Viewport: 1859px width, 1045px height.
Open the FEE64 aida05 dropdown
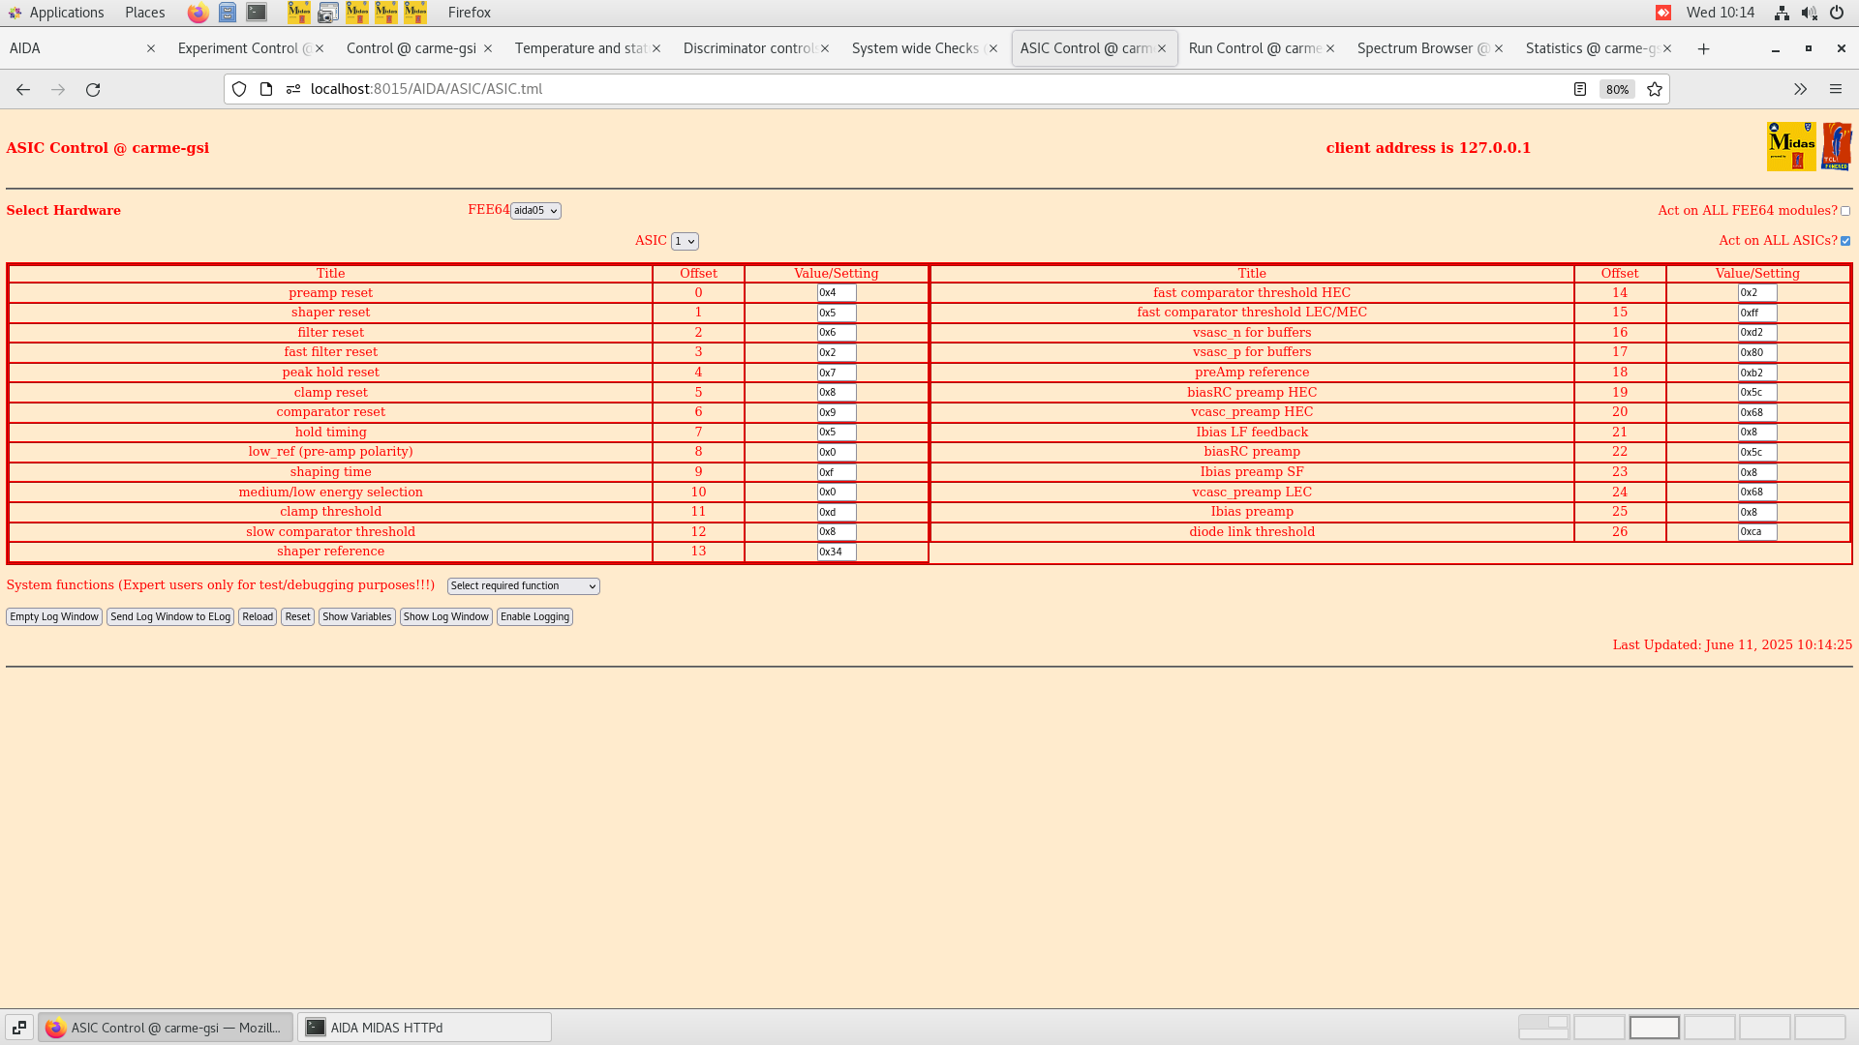(535, 211)
